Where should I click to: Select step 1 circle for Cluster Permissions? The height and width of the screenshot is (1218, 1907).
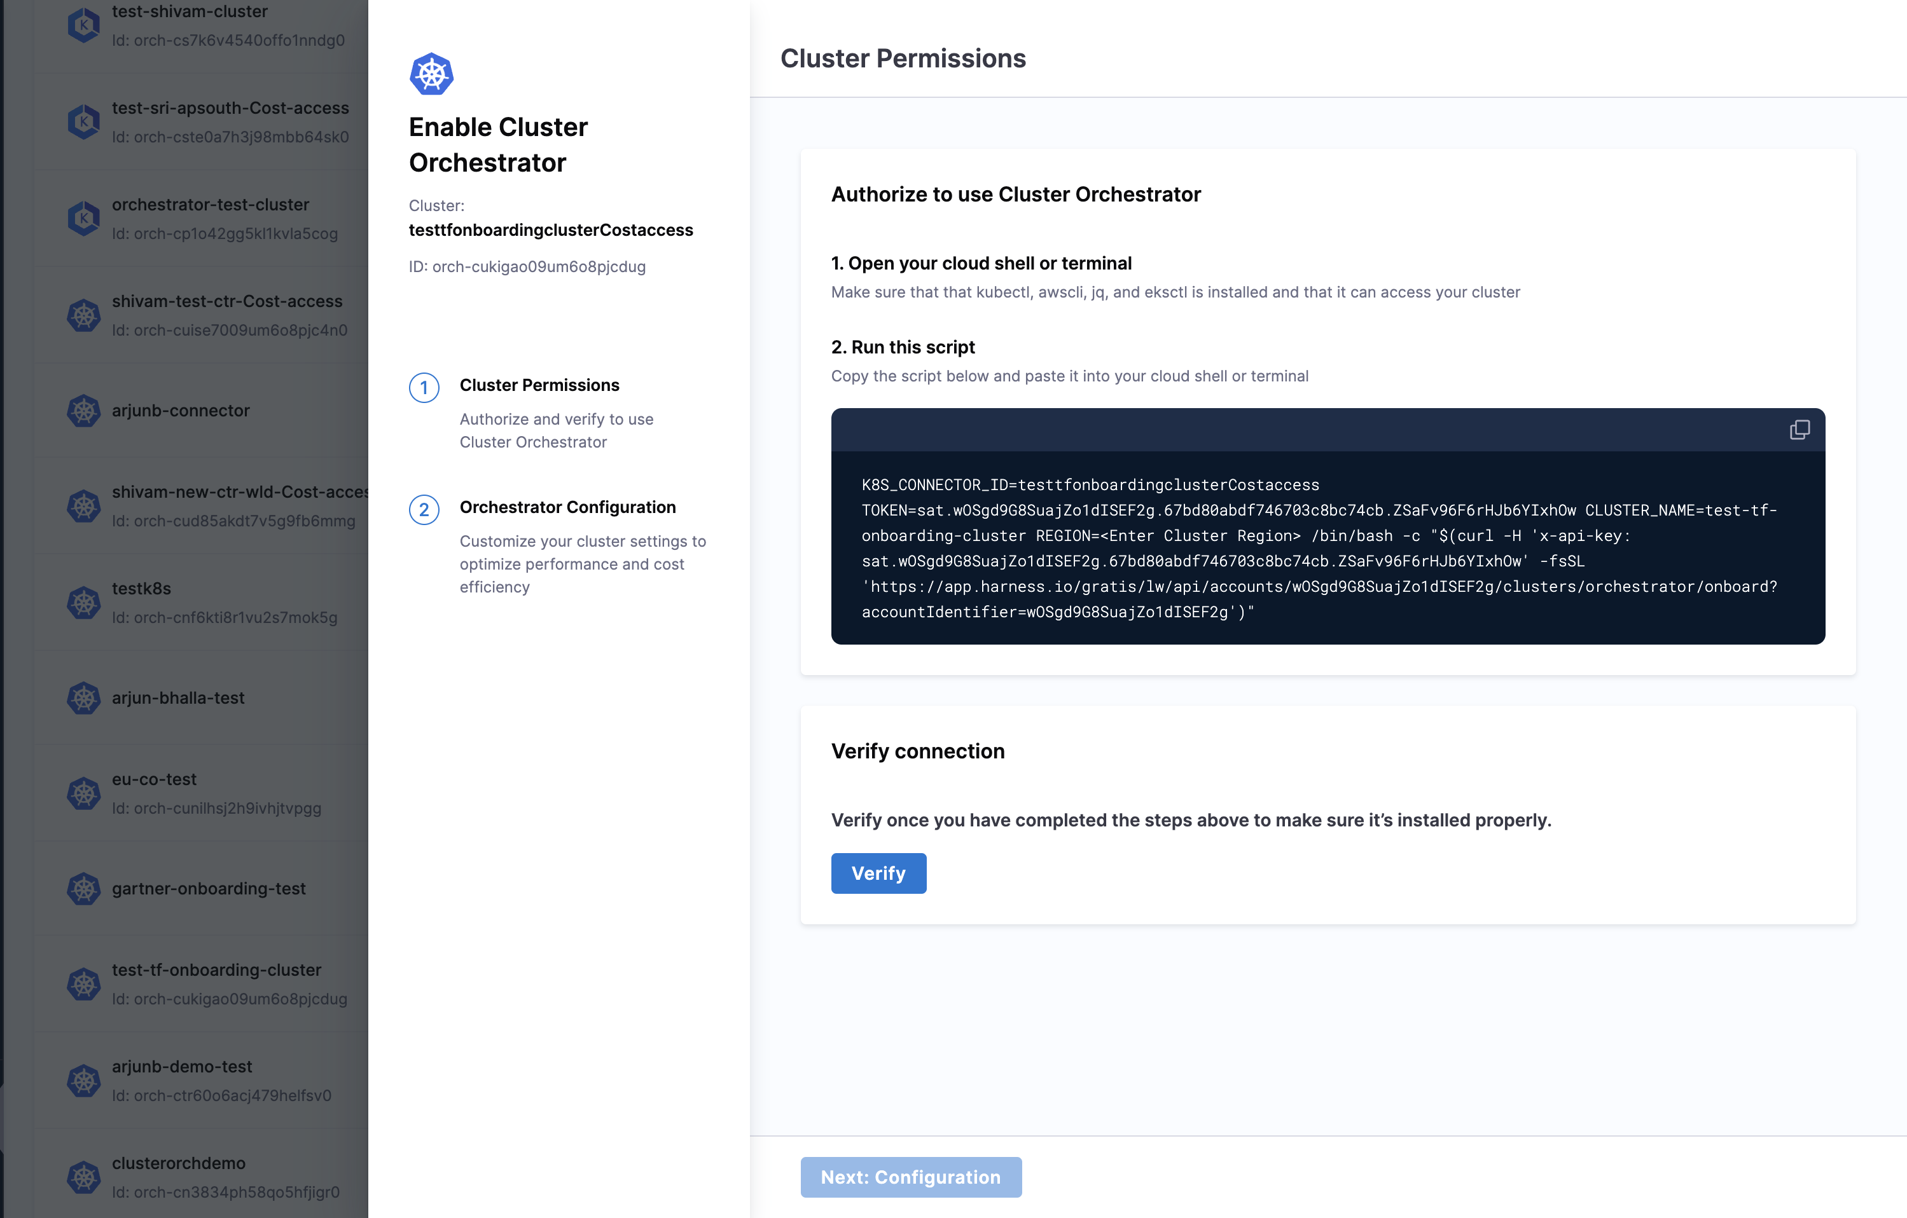click(x=424, y=388)
